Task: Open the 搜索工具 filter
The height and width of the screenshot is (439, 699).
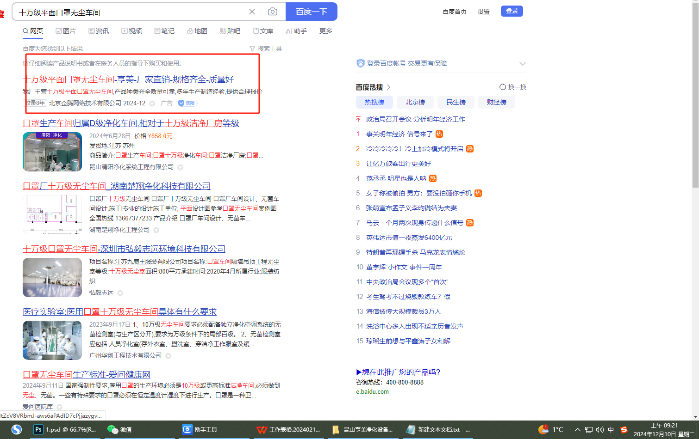Action: [x=266, y=49]
